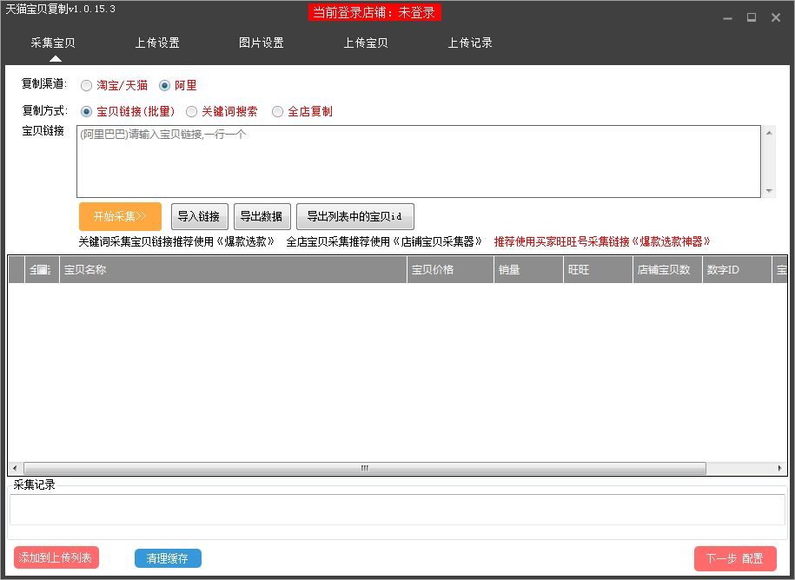Close the 天猫宝贝复制 window
Image resolution: width=795 pixels, height=580 pixels.
pyautogui.click(x=776, y=17)
